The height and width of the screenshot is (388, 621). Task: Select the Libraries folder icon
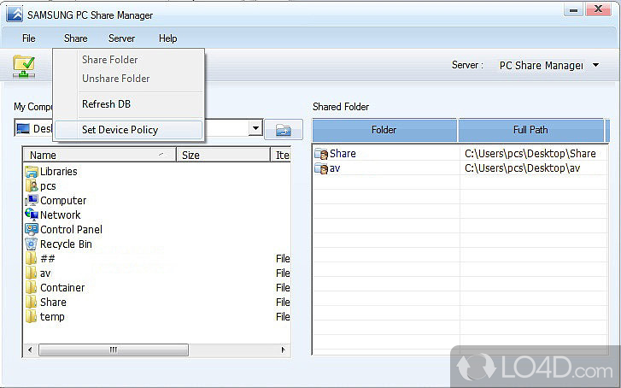pos(32,172)
